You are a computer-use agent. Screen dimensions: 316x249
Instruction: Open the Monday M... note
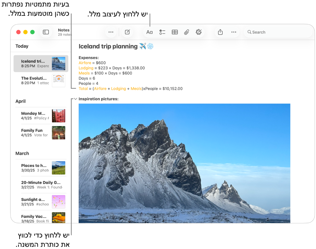(x=41, y=116)
